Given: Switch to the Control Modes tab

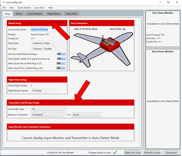Looking at the screenshot, I should [35, 14].
